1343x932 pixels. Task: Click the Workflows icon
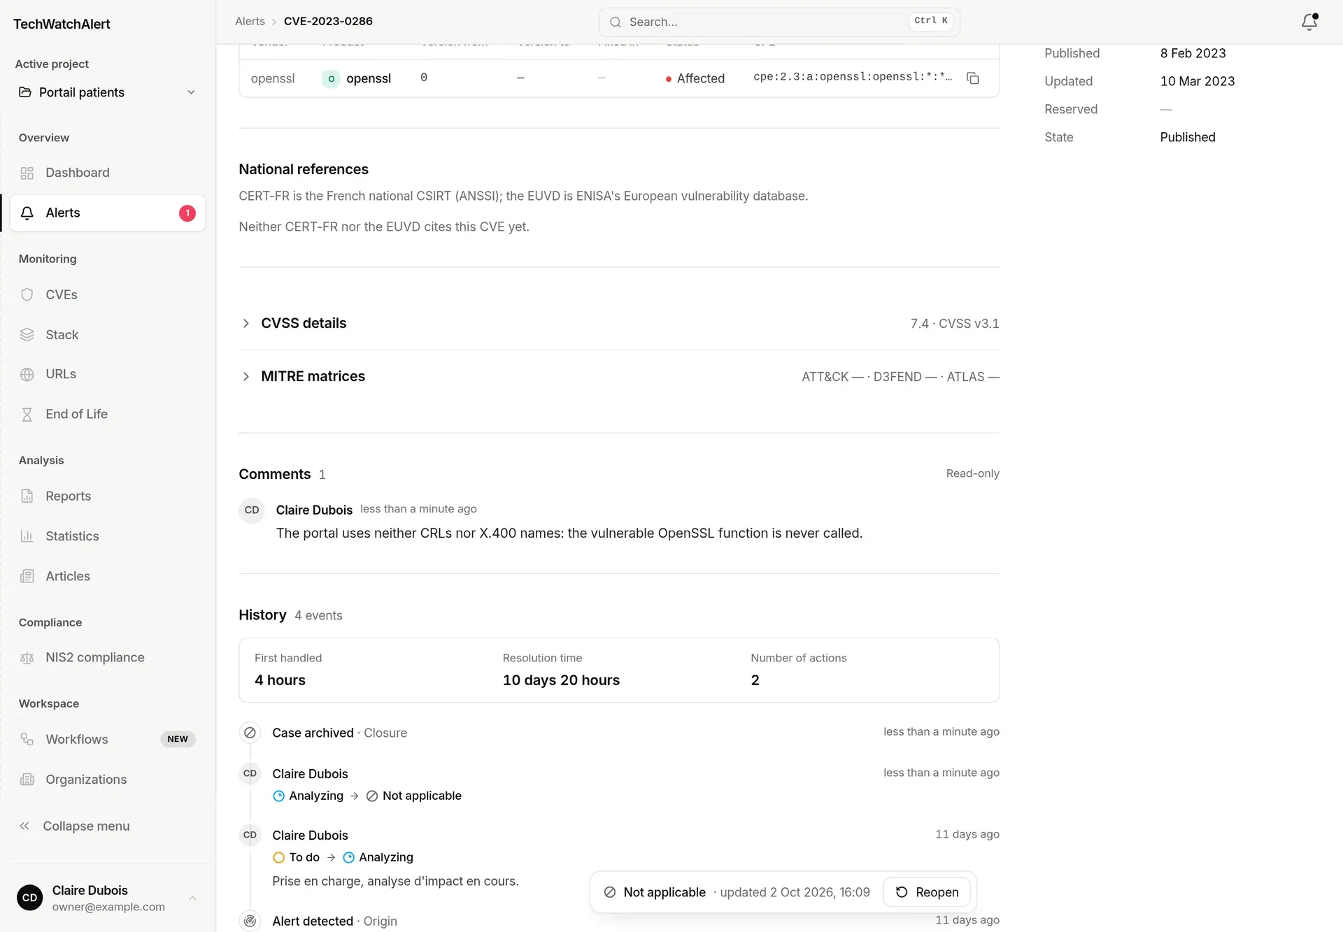(x=27, y=739)
